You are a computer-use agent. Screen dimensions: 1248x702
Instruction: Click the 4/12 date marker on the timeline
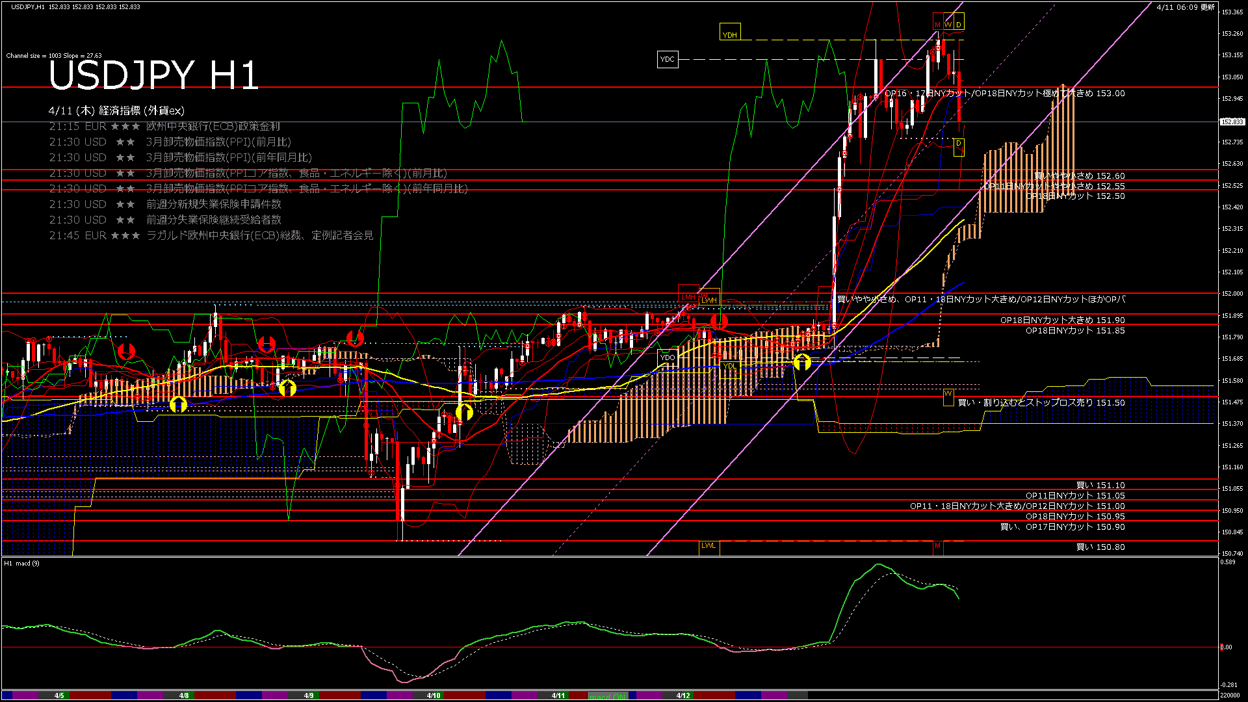[683, 695]
